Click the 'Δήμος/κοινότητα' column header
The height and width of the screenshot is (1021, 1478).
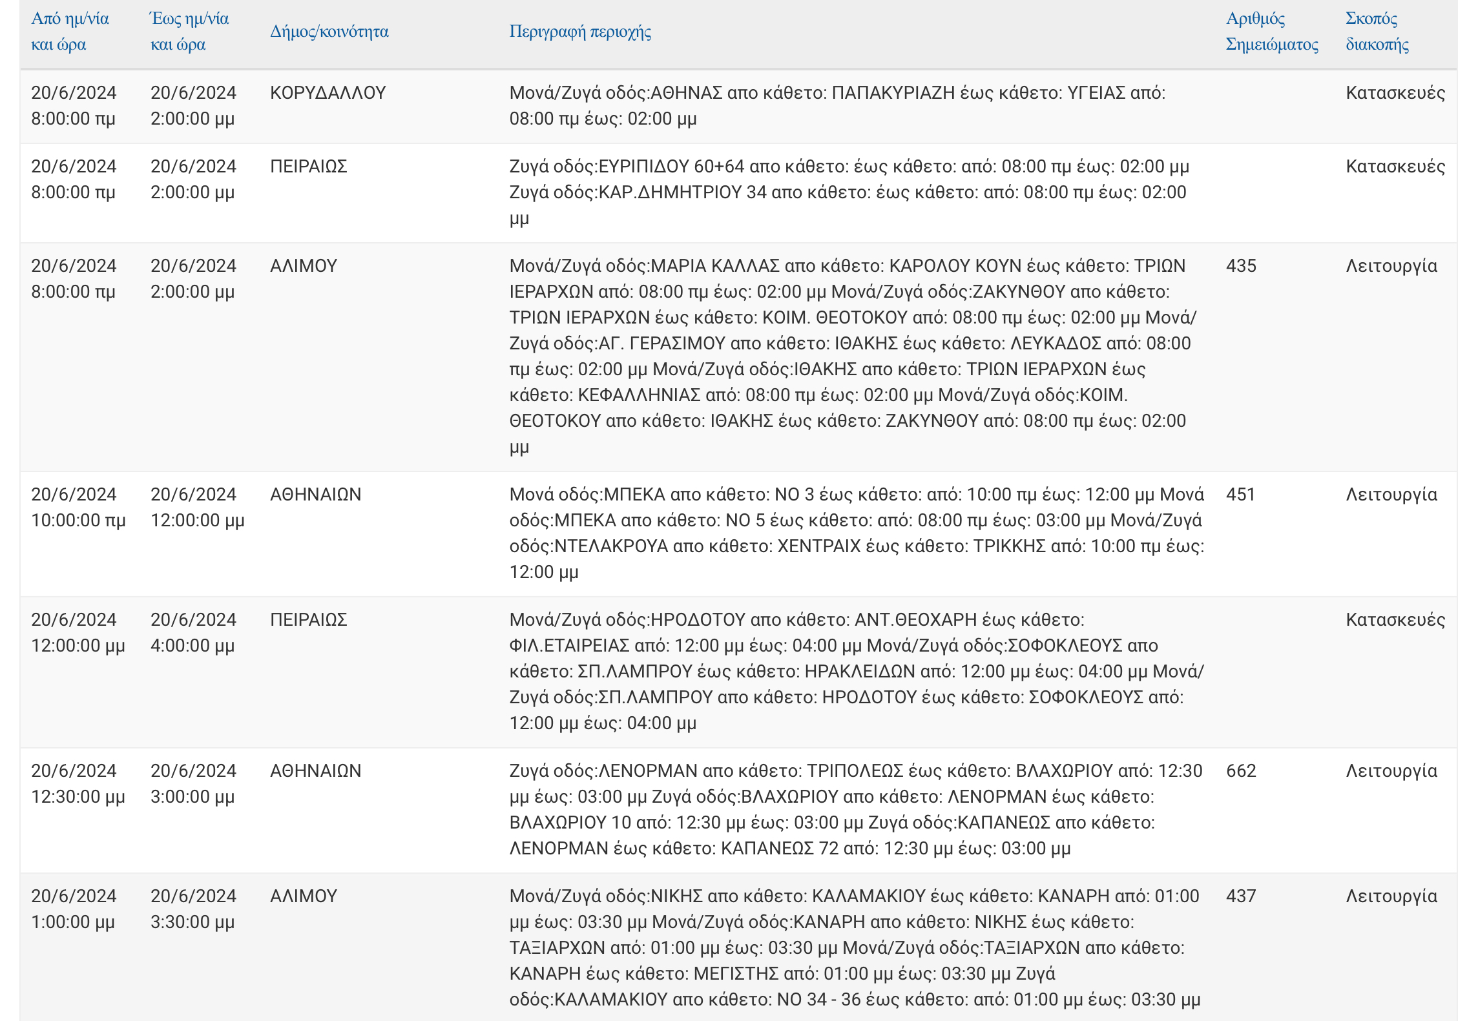click(329, 32)
